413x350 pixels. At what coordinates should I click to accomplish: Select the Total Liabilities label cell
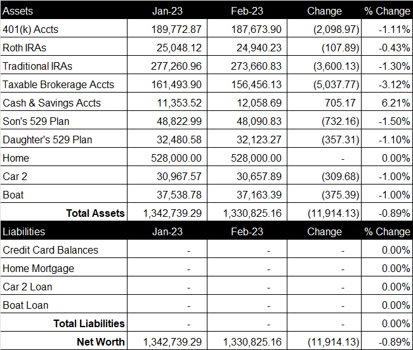coord(63,323)
